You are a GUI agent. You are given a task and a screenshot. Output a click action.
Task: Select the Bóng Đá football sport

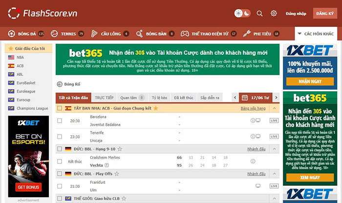pyautogui.click(x=26, y=34)
